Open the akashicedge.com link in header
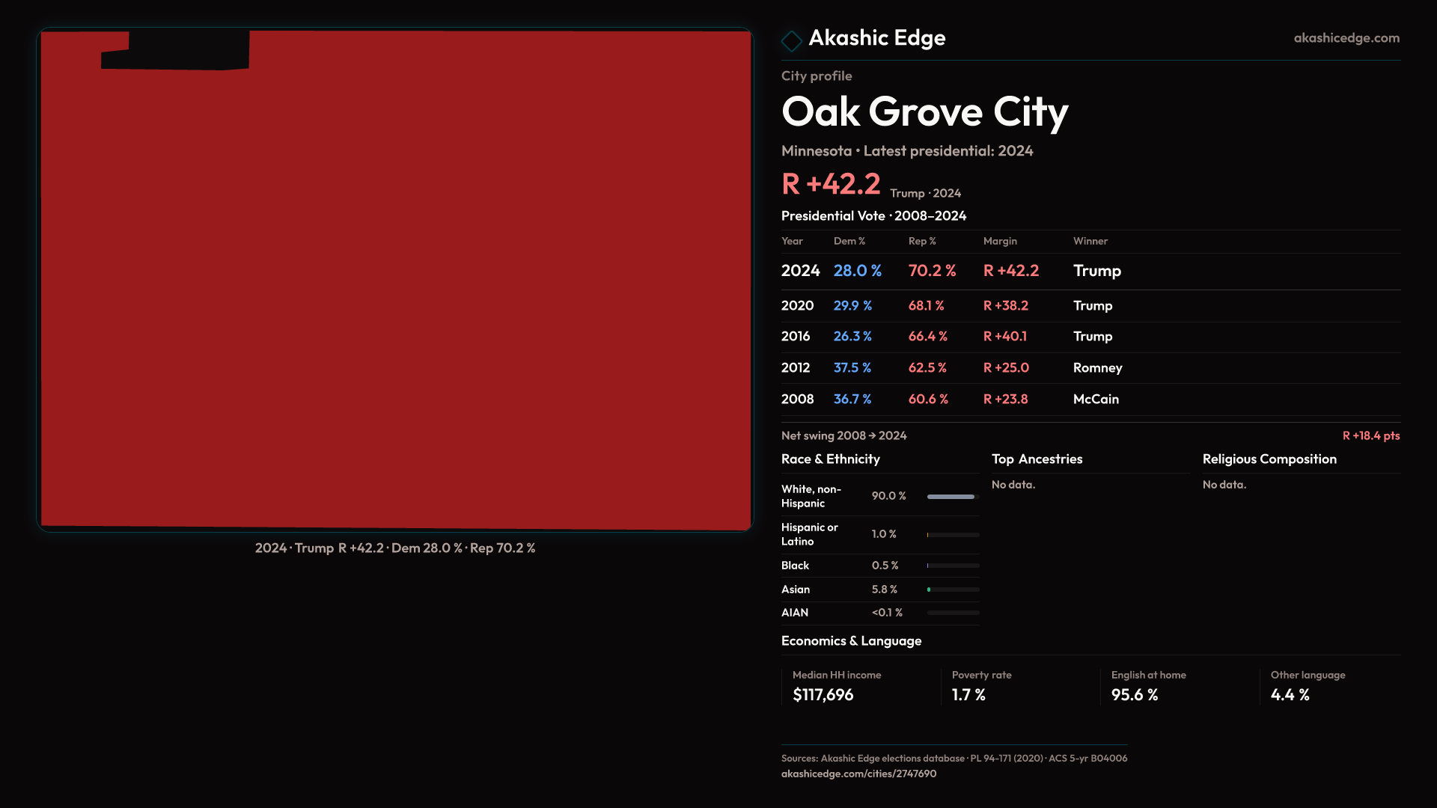Viewport: 1437px width, 808px height. (1346, 38)
